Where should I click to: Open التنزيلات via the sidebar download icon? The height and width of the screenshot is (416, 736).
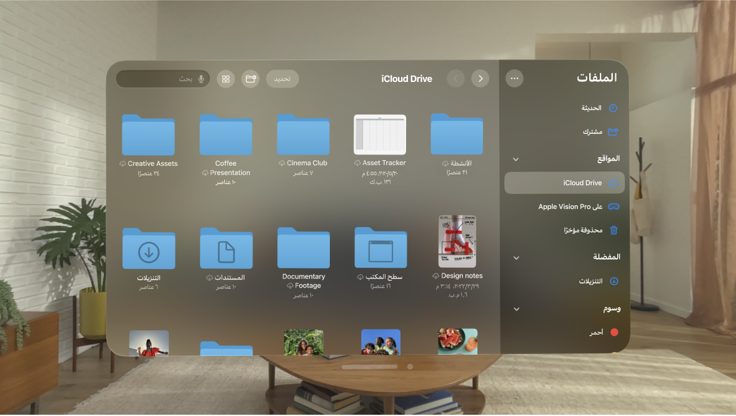point(613,281)
